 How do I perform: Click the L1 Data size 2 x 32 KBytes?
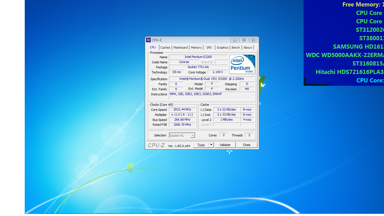pos(227,109)
